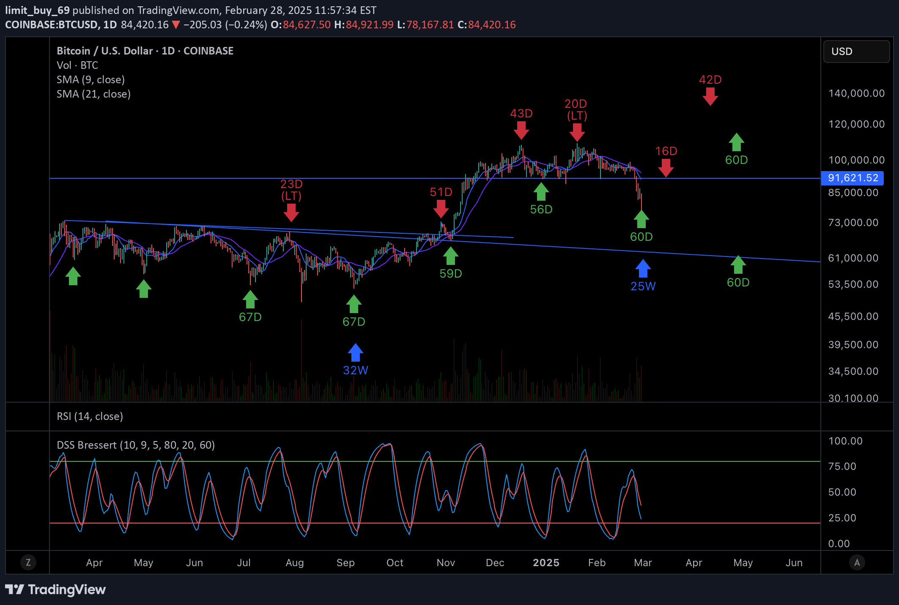This screenshot has width=899, height=605.
Task: Select the red arrow under 16D
Action: [666, 168]
